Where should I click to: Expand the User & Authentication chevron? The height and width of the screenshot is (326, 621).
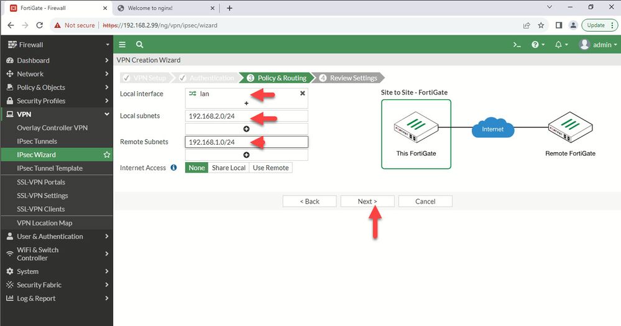[107, 236]
